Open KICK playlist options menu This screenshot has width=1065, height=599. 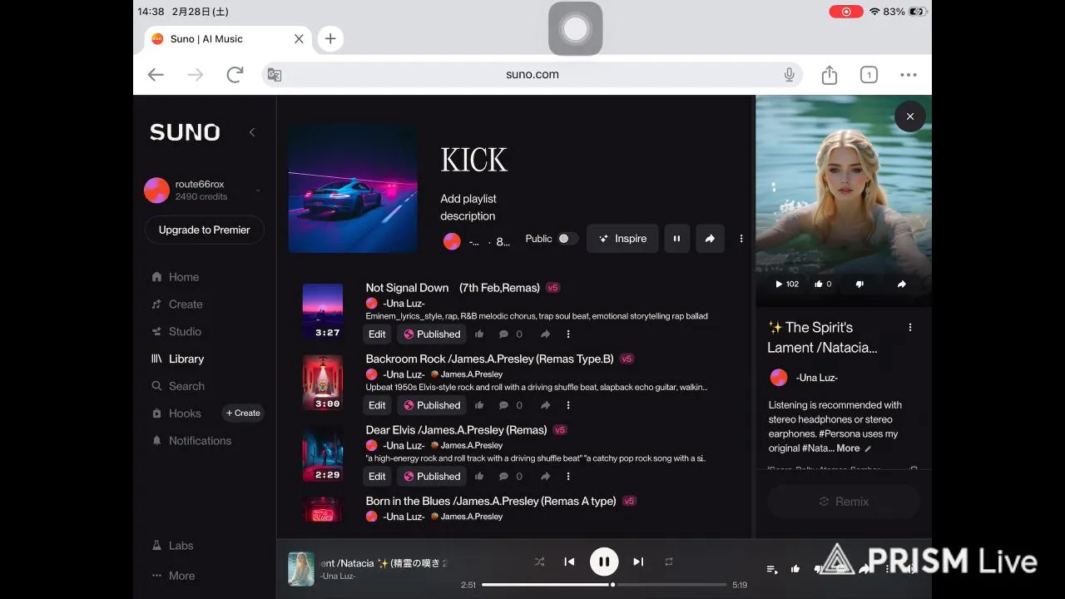click(x=741, y=239)
